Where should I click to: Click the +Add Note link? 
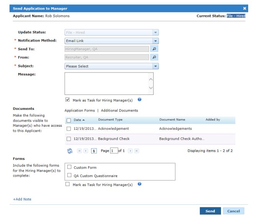point(22,199)
